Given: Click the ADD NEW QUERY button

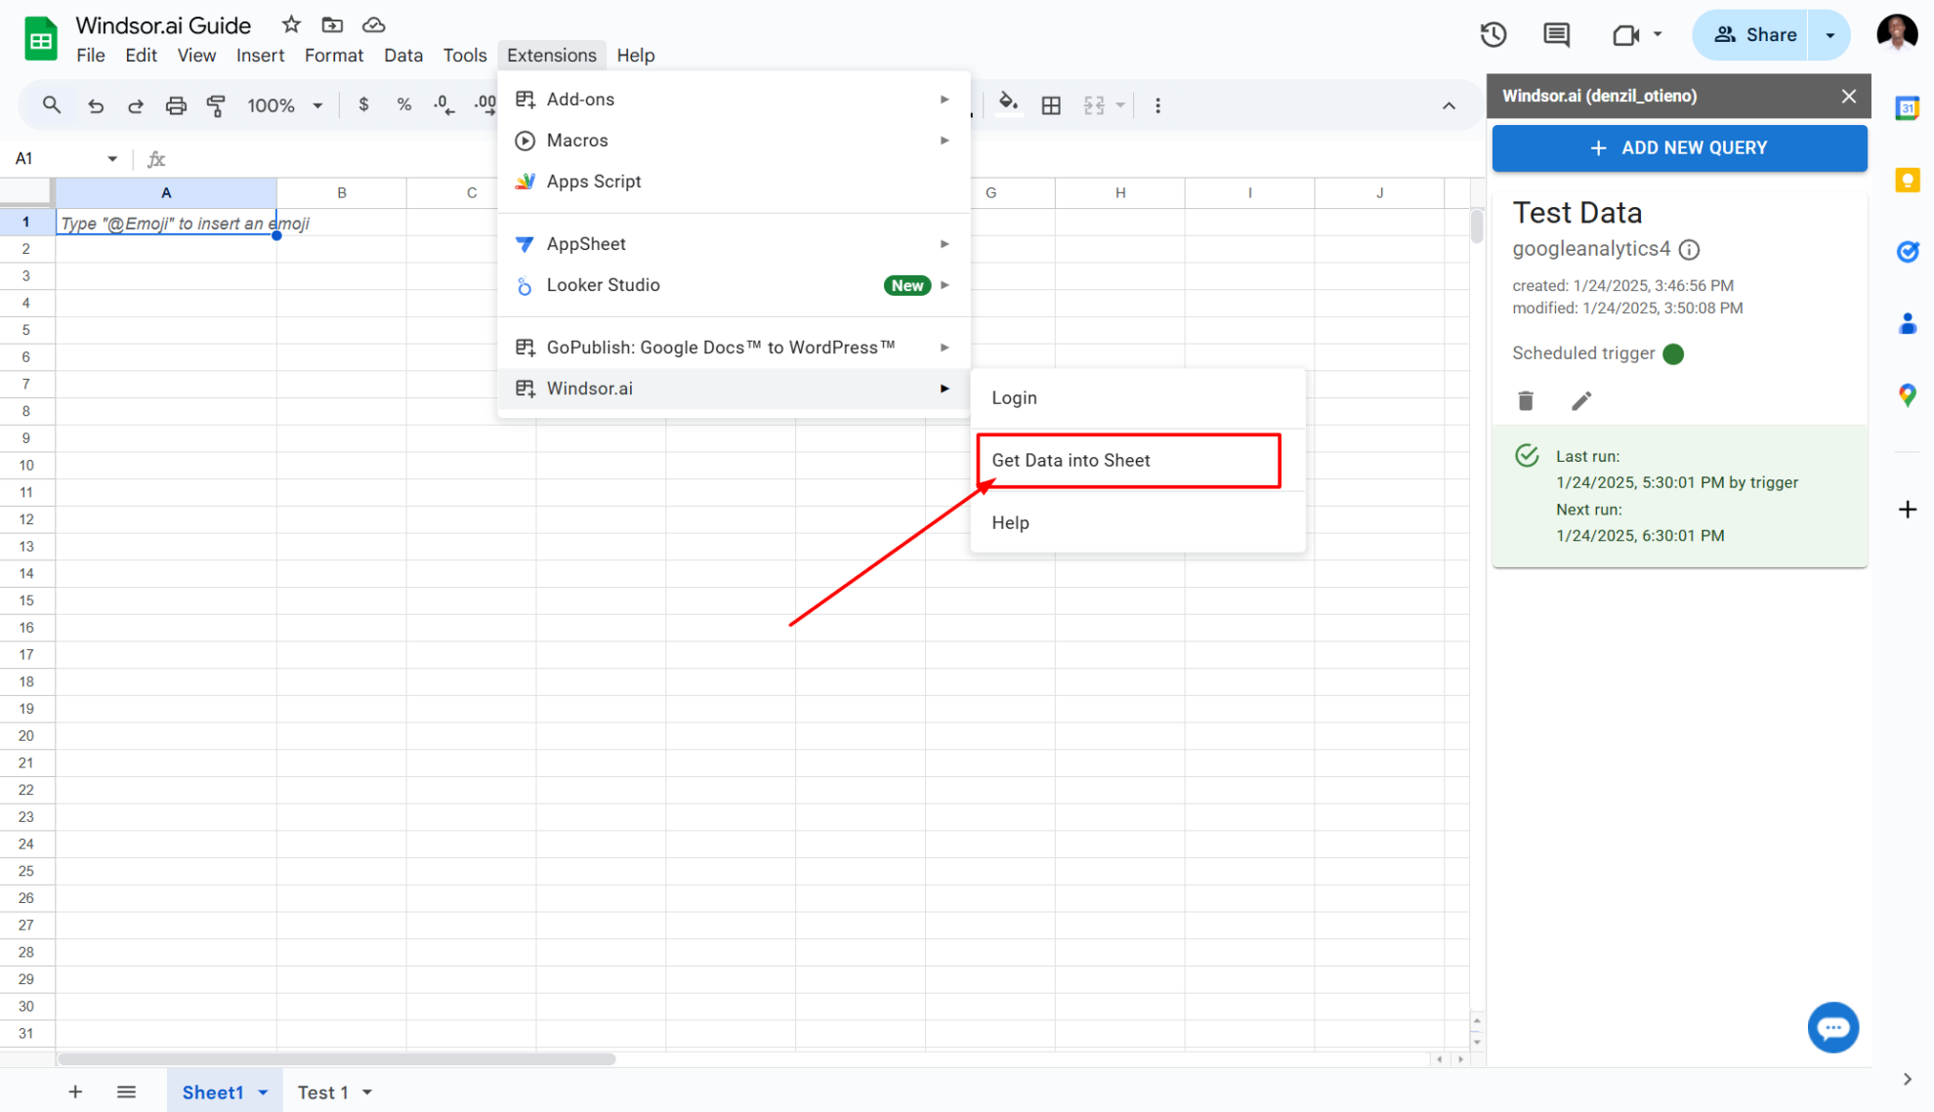Looking at the screenshot, I should (x=1679, y=148).
